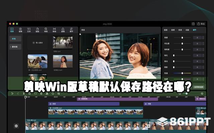The height and width of the screenshot is (133, 214).
Task: Click the 亮度 brightness slider handle
Action: coord(182,38)
